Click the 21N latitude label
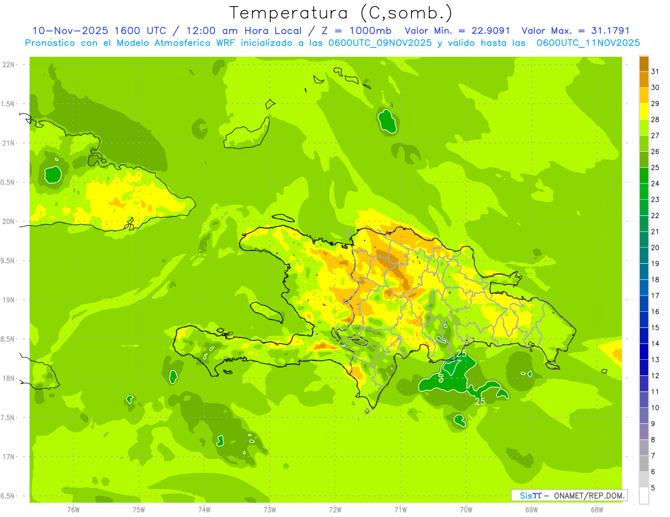Screen dimensions: 670x517 [8, 143]
